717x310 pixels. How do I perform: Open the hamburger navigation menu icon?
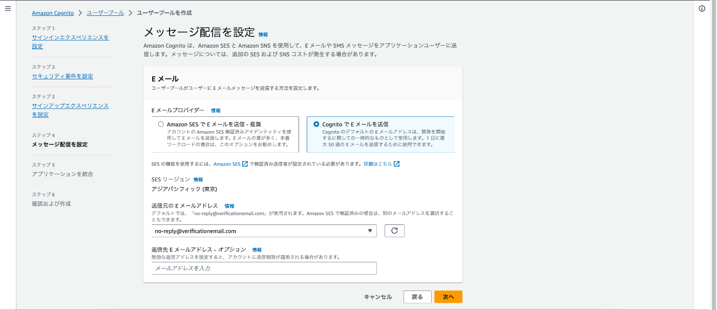click(x=8, y=9)
